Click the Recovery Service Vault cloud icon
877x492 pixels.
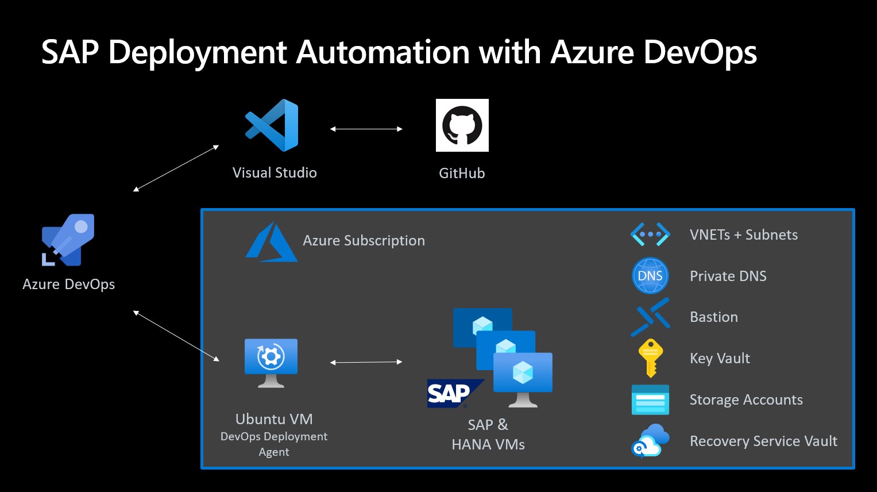click(x=650, y=441)
